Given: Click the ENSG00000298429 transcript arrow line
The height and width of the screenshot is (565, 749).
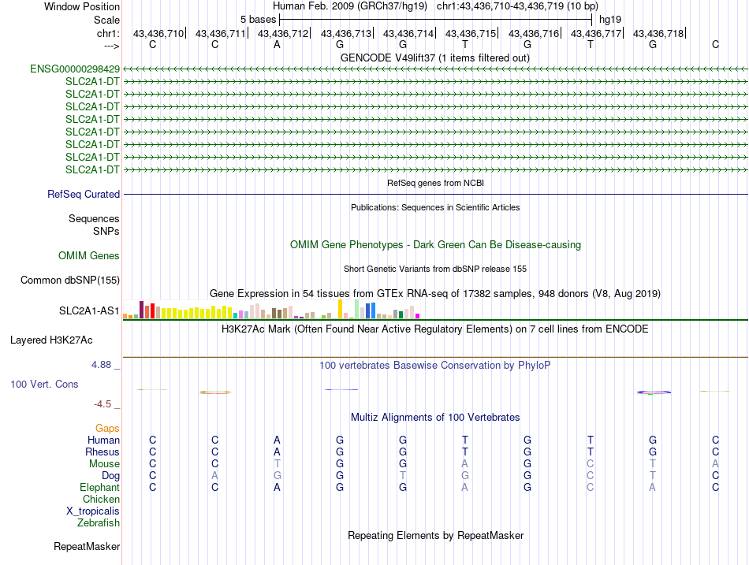Looking at the screenshot, I should (x=435, y=69).
